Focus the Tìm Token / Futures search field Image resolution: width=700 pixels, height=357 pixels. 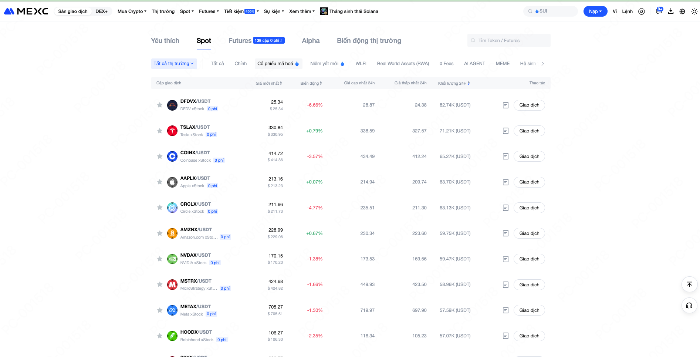509,40
